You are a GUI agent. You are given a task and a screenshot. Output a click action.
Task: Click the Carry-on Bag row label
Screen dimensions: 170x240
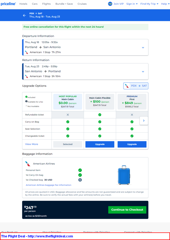pyautogui.click(x=32, y=122)
